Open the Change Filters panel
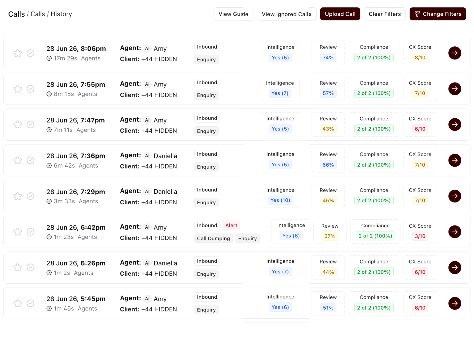This screenshot has height=355, width=474. coord(438,14)
